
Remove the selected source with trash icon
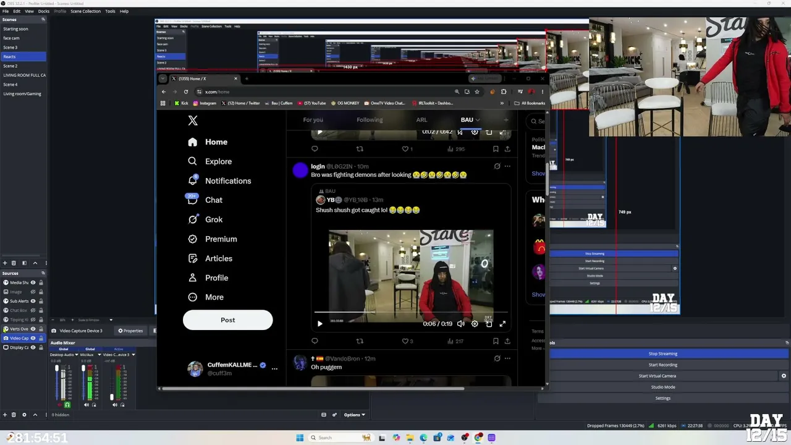pos(14,415)
